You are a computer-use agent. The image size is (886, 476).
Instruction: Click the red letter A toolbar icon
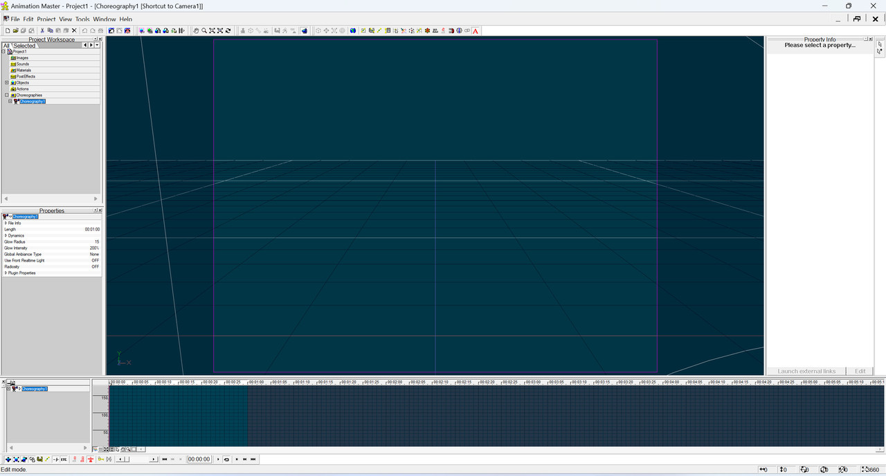coord(476,30)
